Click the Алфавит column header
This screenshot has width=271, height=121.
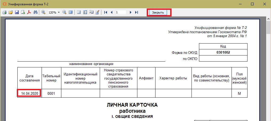146,78
